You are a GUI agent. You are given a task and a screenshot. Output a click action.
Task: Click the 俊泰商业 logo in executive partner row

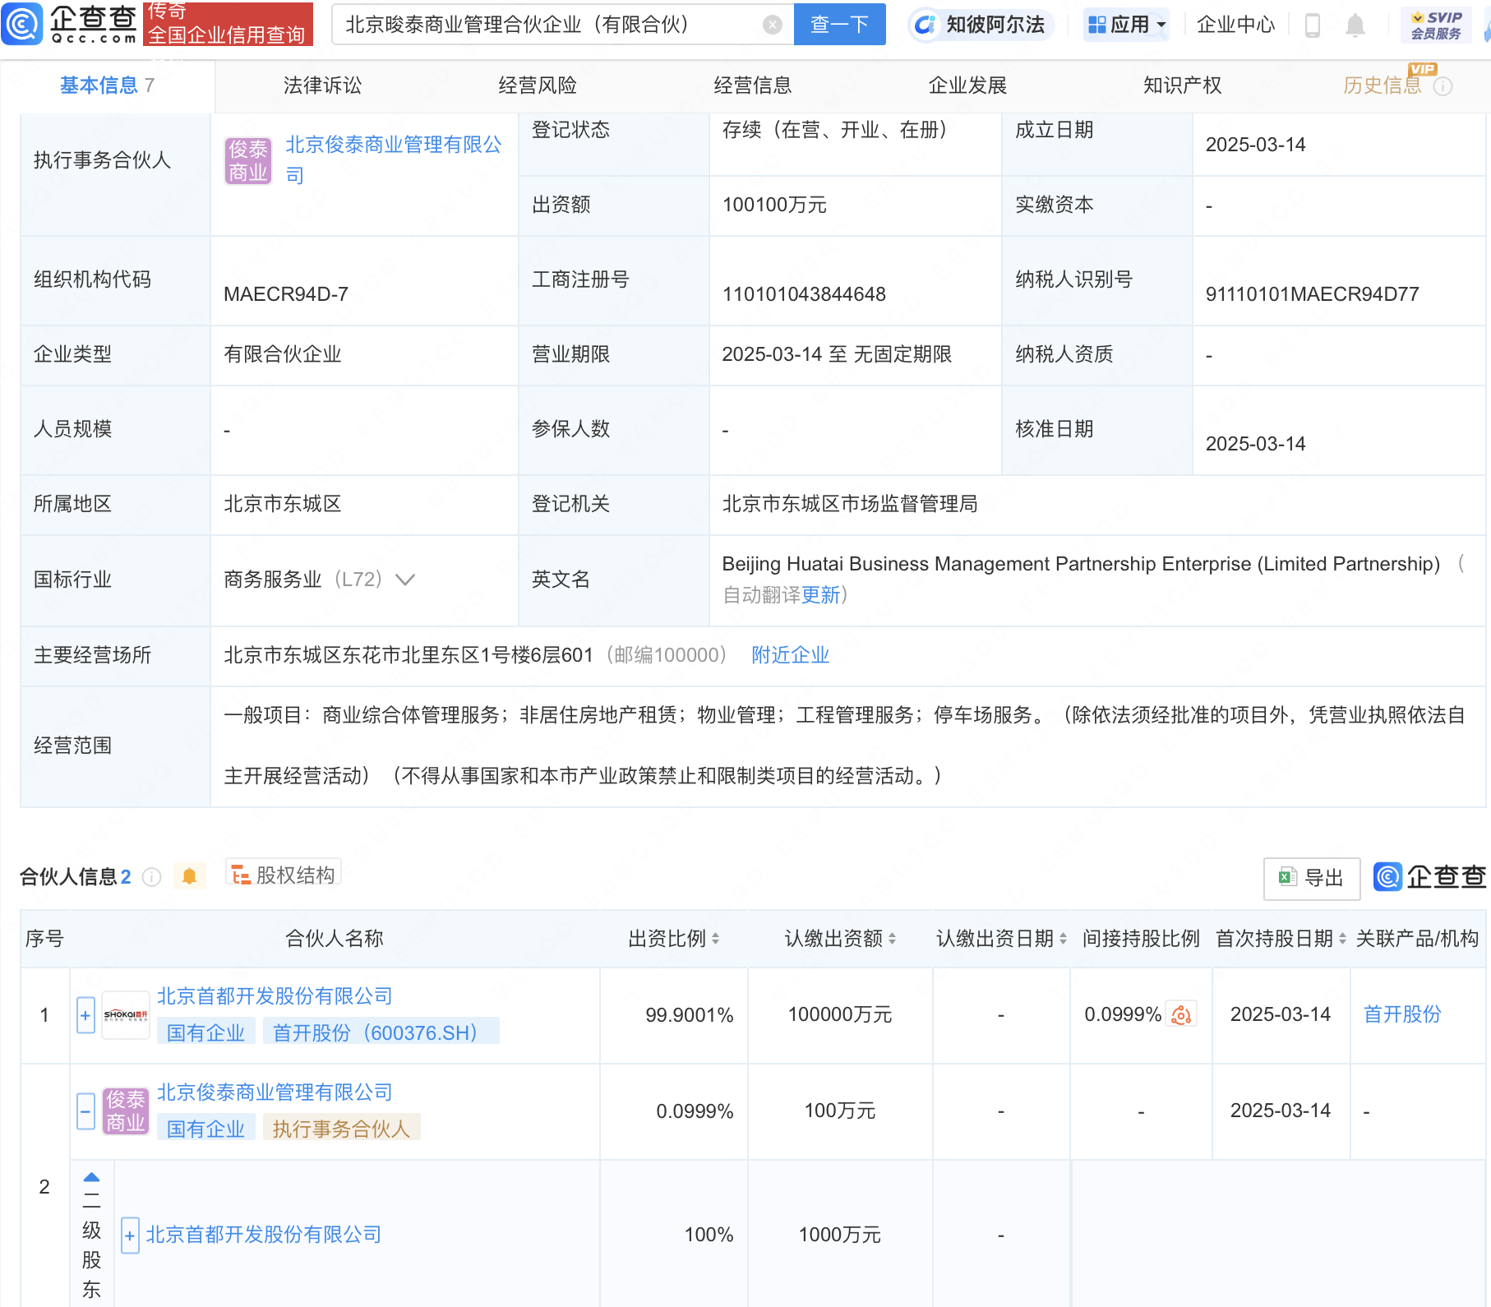click(x=248, y=160)
